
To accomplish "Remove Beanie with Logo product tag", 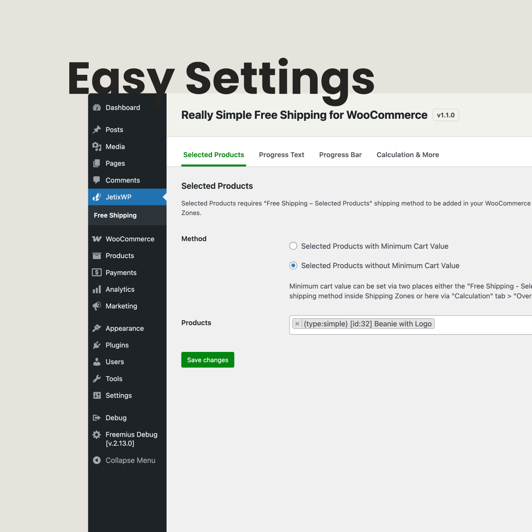I will pyautogui.click(x=297, y=324).
